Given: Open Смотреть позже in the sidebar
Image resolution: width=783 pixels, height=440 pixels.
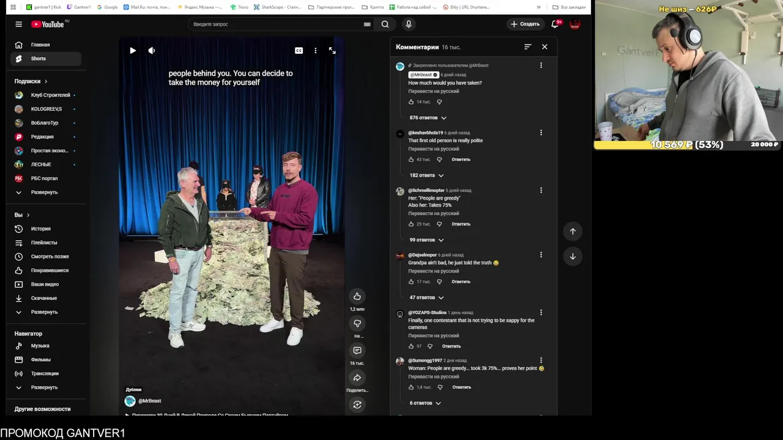Looking at the screenshot, I should click(x=47, y=257).
